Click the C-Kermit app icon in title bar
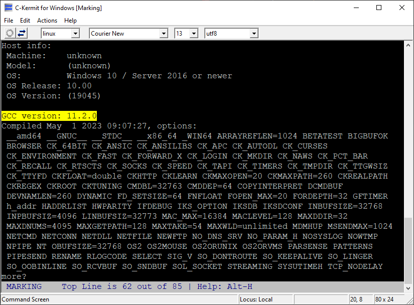414x305 pixels. point(9,8)
